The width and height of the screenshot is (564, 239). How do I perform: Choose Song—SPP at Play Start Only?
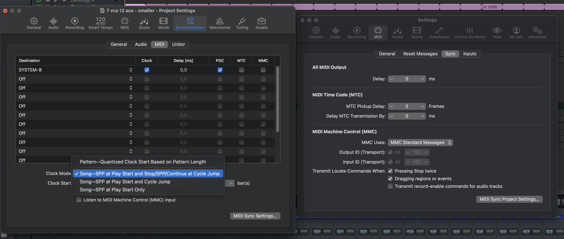click(112, 190)
